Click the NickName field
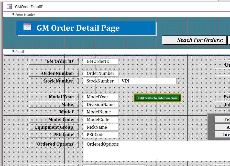This screenshot has width=230, height=166. [x=101, y=127]
